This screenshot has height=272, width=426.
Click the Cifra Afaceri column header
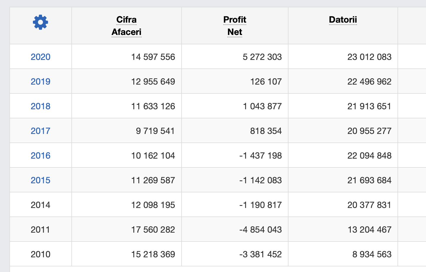pyautogui.click(x=127, y=26)
